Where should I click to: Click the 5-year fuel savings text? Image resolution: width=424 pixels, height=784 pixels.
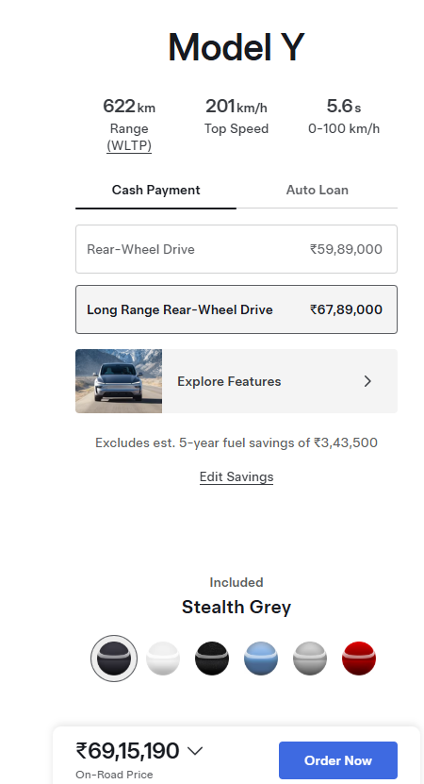click(236, 443)
